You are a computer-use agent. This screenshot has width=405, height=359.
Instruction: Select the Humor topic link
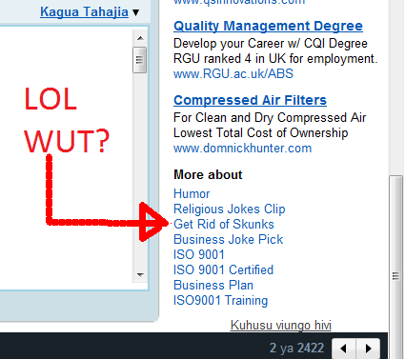(x=192, y=193)
